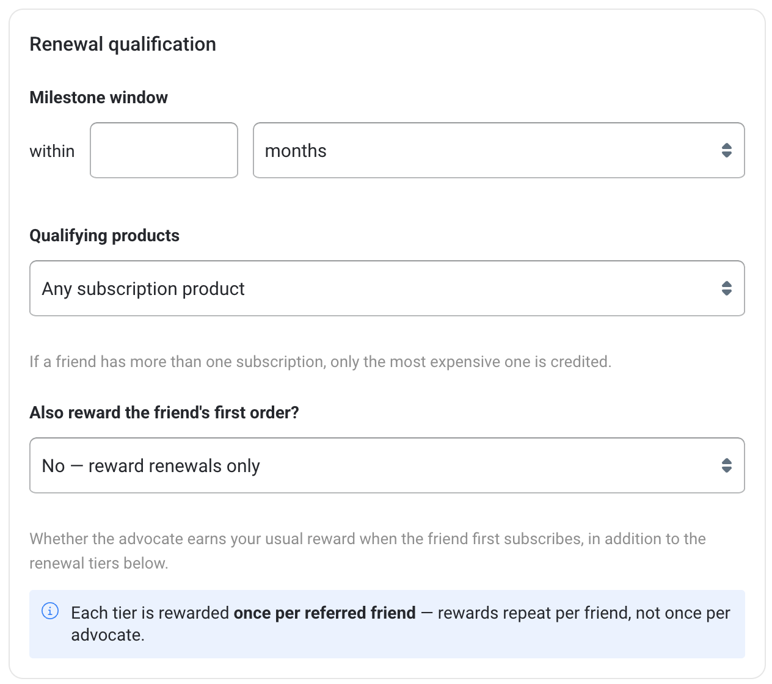772x684 pixels.
Task: Select the months text in the unit selector
Action: [296, 151]
